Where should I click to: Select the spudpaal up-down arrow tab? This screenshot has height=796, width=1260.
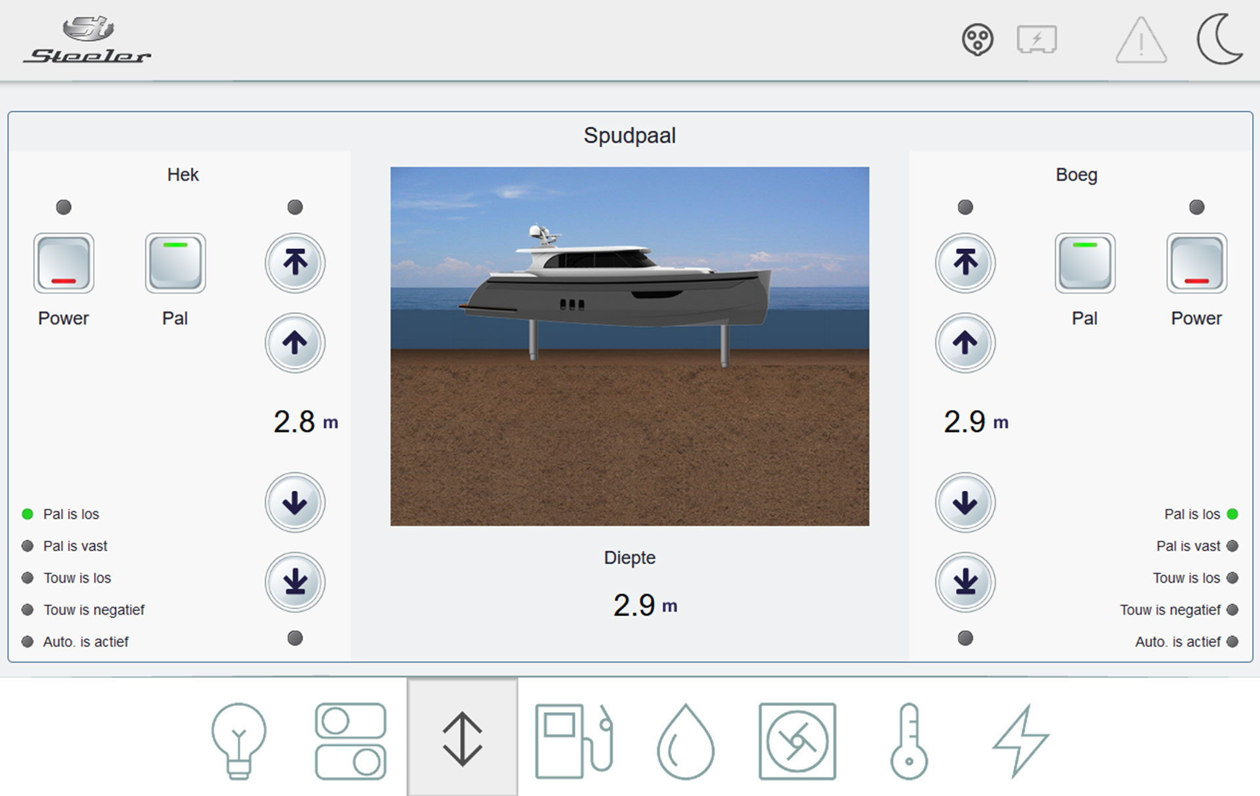[x=463, y=739]
